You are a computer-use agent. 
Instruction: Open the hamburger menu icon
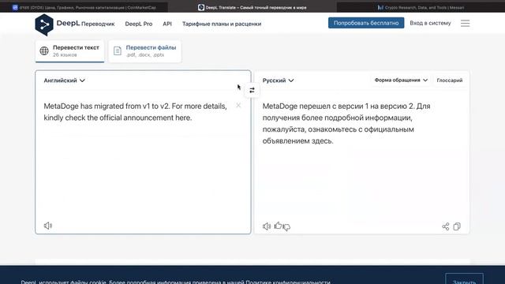click(465, 23)
